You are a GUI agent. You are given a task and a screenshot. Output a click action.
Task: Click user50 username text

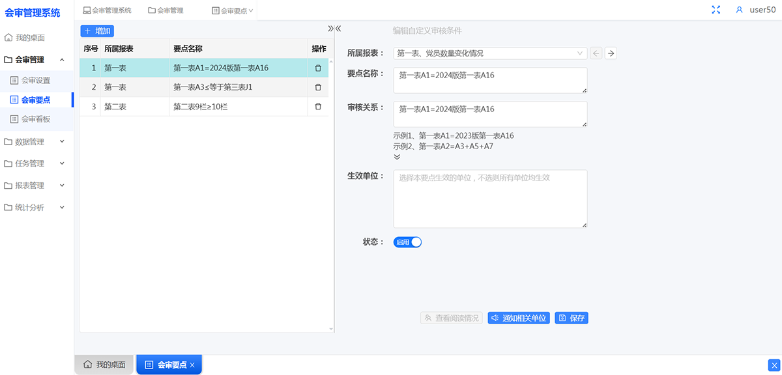(762, 10)
